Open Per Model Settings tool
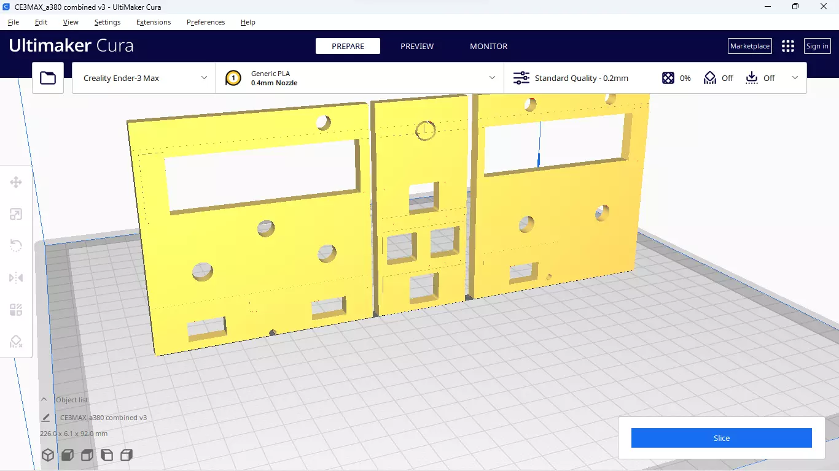The height and width of the screenshot is (471, 839). (x=16, y=310)
